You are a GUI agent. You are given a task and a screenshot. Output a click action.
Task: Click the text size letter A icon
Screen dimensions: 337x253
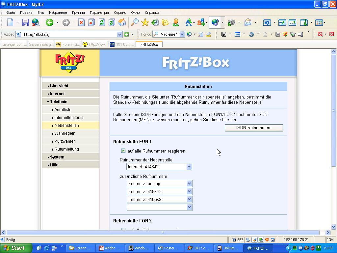[189, 22]
